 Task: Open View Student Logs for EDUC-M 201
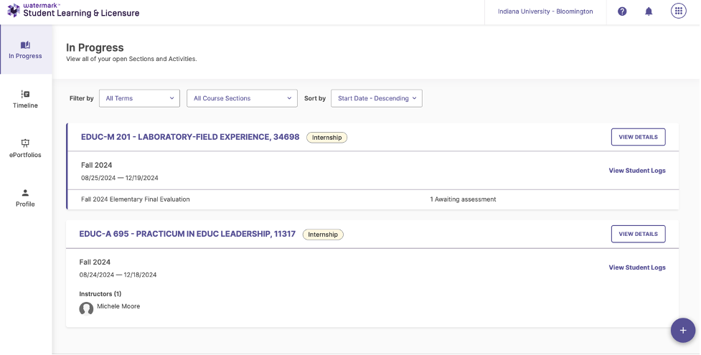coord(636,171)
